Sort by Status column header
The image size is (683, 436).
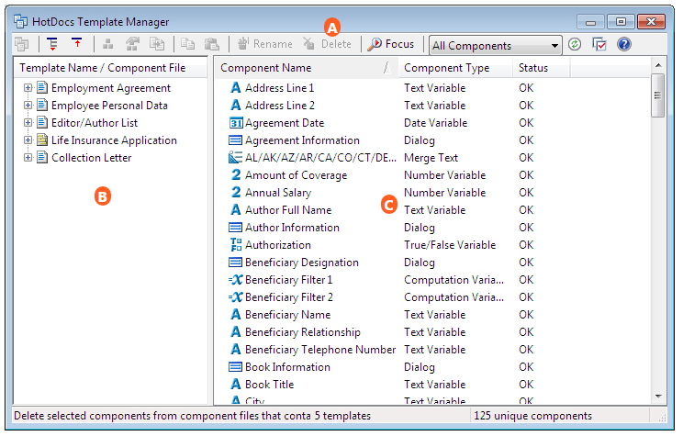(x=542, y=68)
